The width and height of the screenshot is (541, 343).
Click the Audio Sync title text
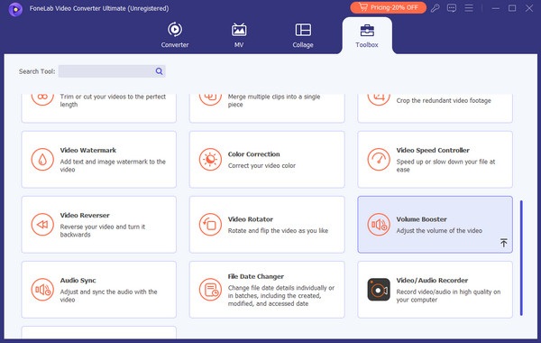[x=78, y=280]
